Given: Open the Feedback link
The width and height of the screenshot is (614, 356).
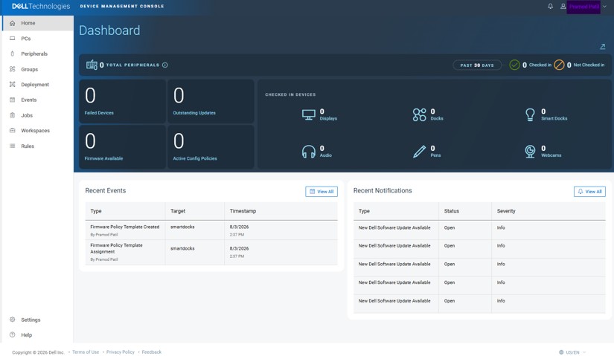Looking at the screenshot, I should (x=152, y=352).
